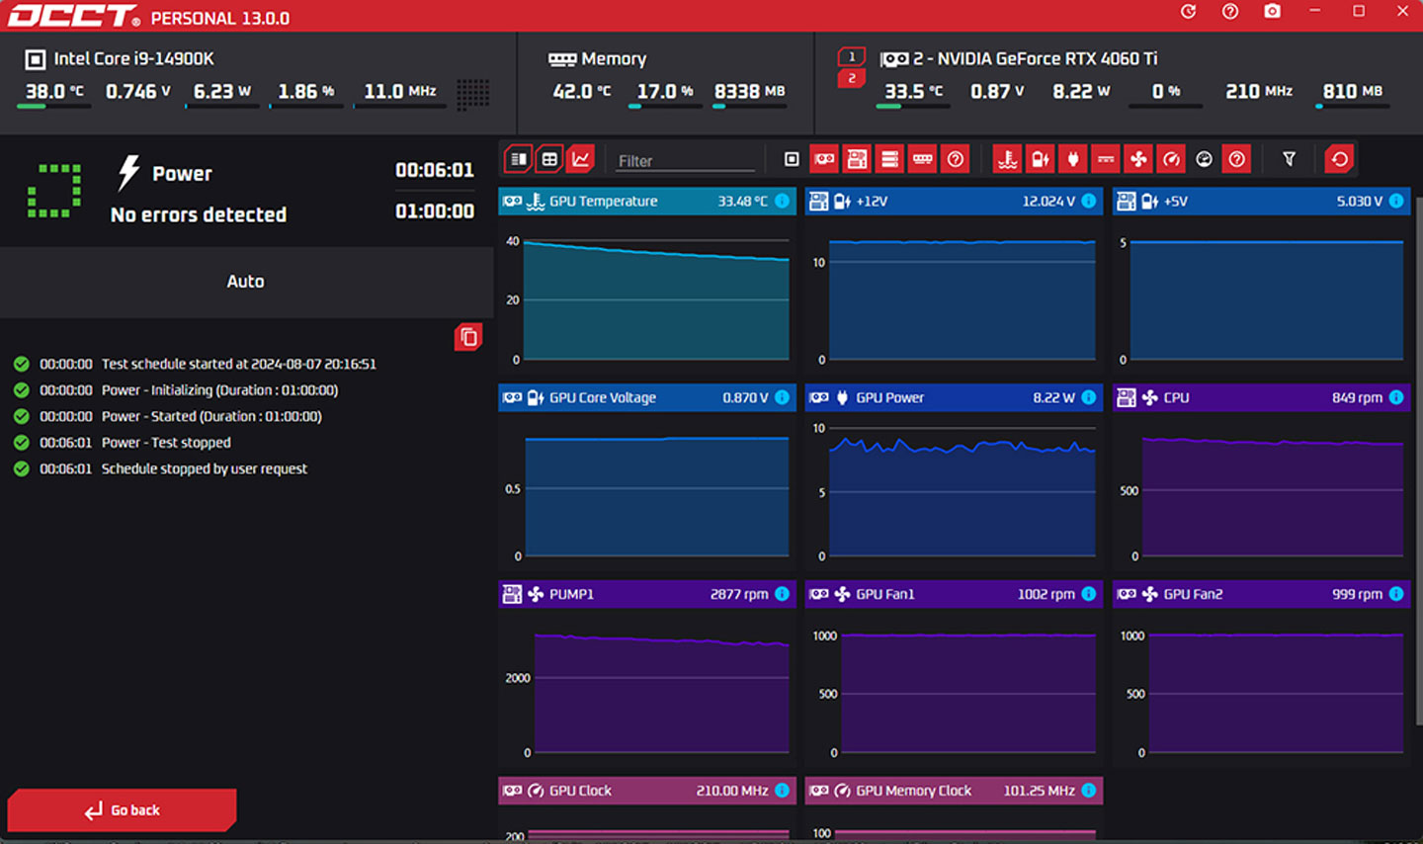Image resolution: width=1423 pixels, height=844 pixels.
Task: Toggle the current sensor type filter
Action: [1106, 159]
